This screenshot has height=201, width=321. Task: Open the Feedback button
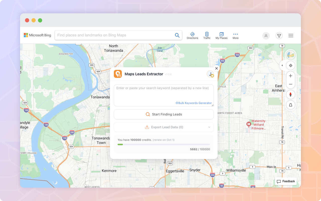coord(286,181)
